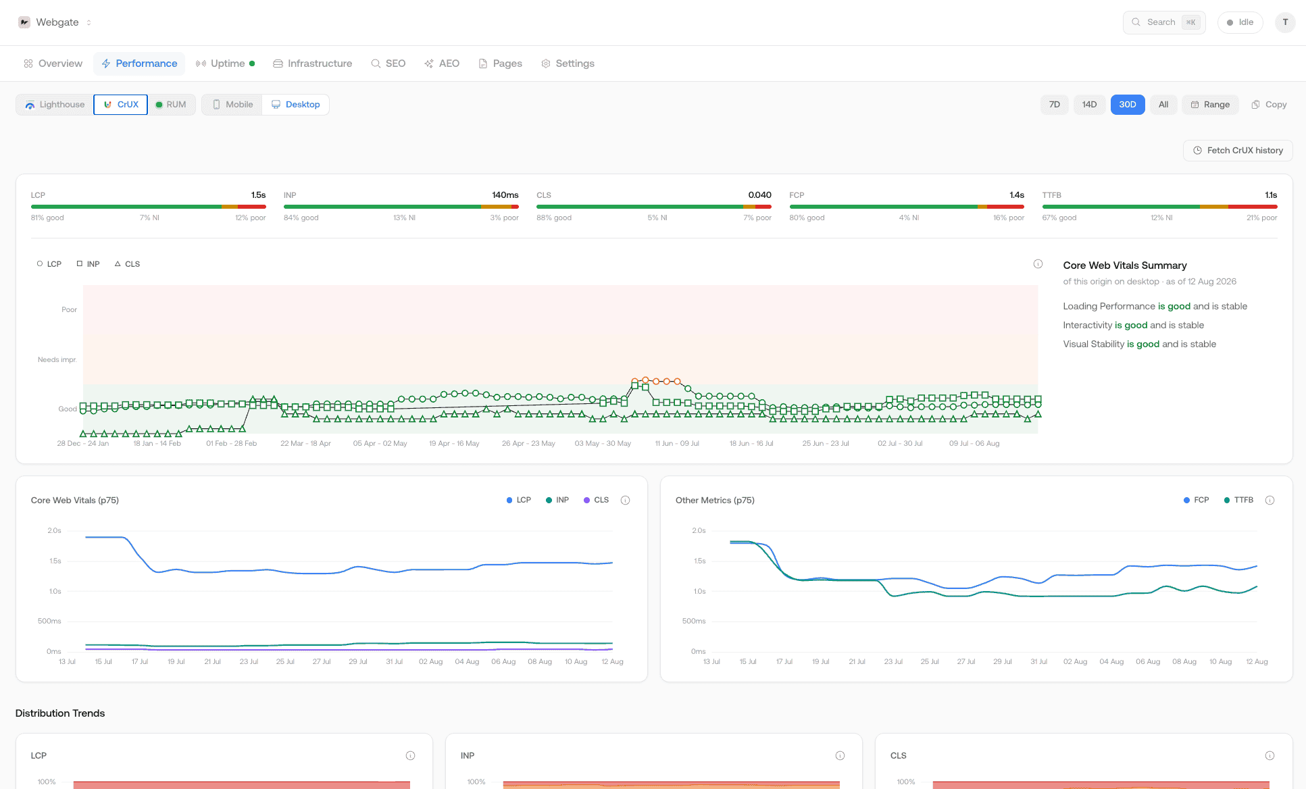Screen dimensions: 1306x789
Task: Select the RUM data source
Action: (x=171, y=105)
